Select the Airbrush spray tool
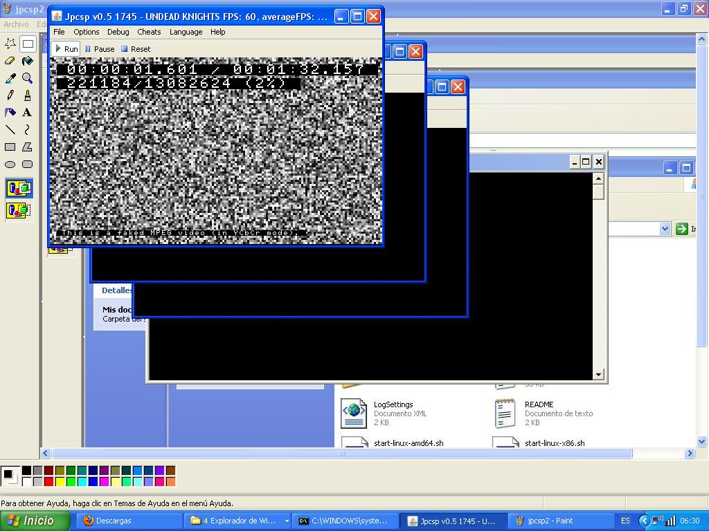This screenshot has height=531, width=709. click(x=10, y=113)
